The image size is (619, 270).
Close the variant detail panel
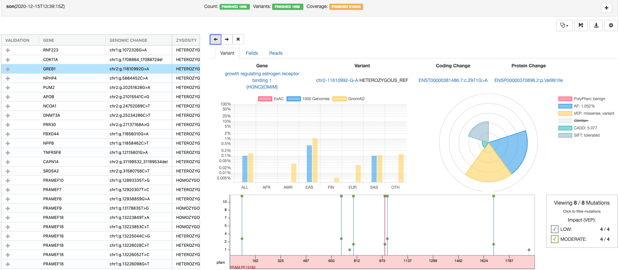pyautogui.click(x=238, y=39)
